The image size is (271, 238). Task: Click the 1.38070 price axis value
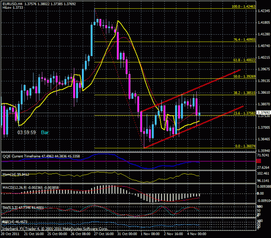tap(264, 104)
